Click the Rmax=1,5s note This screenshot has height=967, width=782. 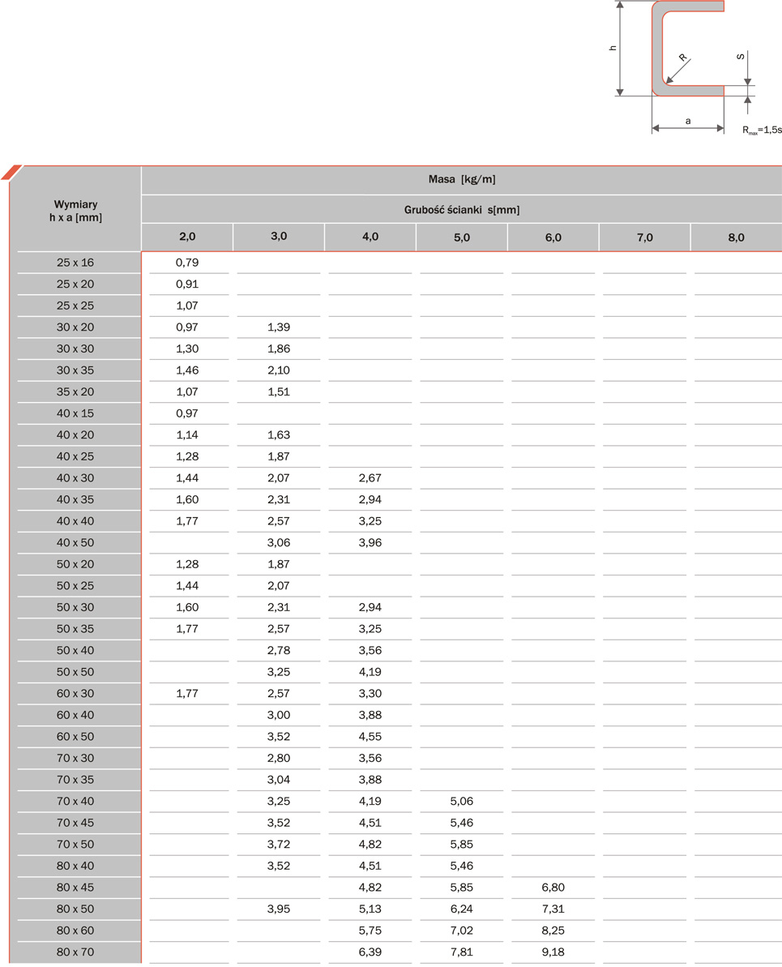pyautogui.click(x=763, y=131)
